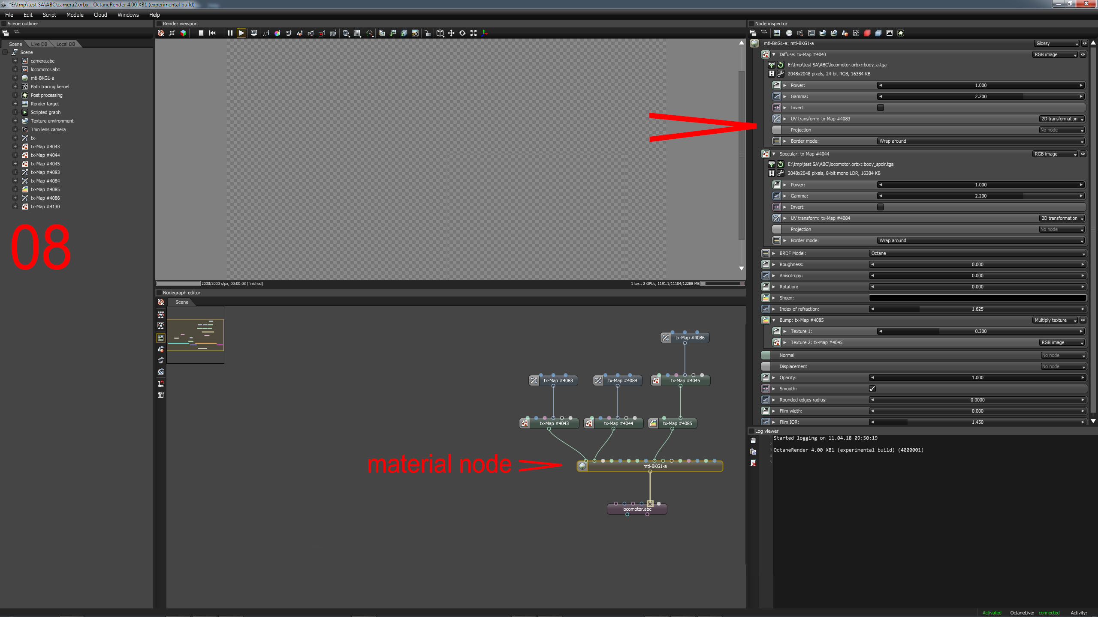Pause the render in viewport toolbar
Screen dimensions: 1098x617
pos(230,33)
